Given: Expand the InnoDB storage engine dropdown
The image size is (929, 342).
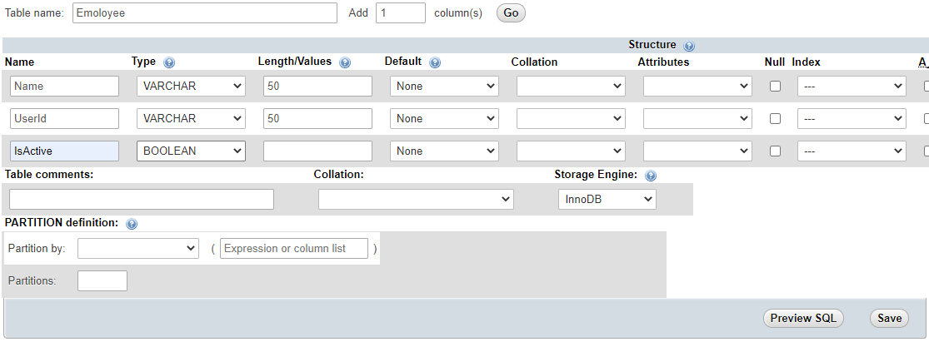Looking at the screenshot, I should [x=607, y=200].
